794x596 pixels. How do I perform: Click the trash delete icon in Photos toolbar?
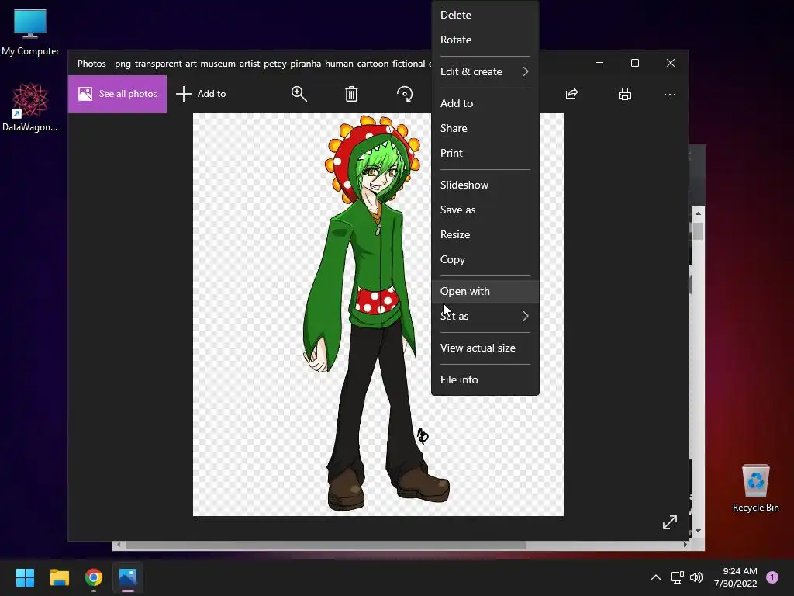coord(351,94)
